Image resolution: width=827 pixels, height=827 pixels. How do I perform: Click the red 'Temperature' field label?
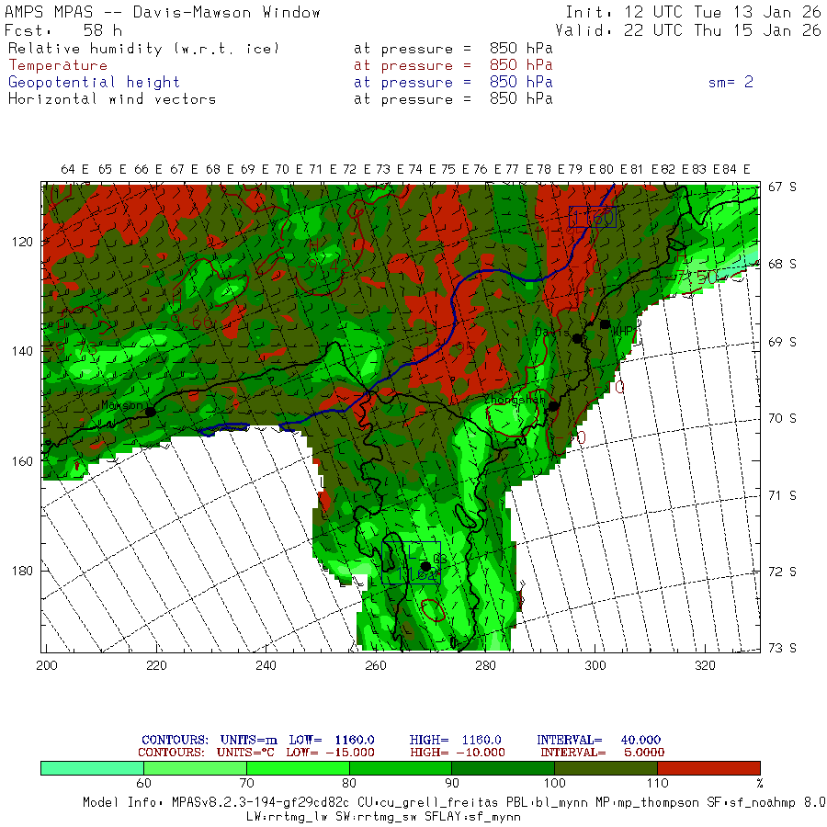point(58,65)
